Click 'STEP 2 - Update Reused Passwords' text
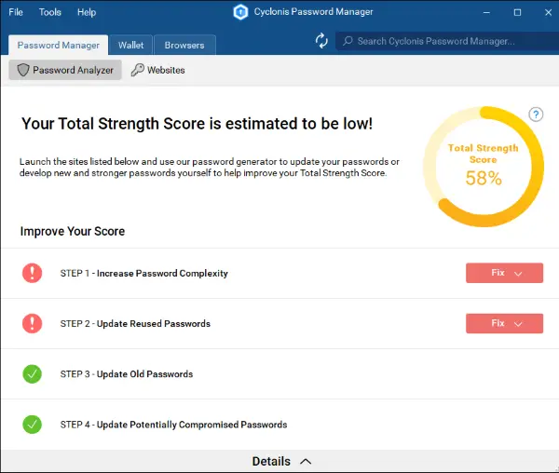 pos(135,323)
